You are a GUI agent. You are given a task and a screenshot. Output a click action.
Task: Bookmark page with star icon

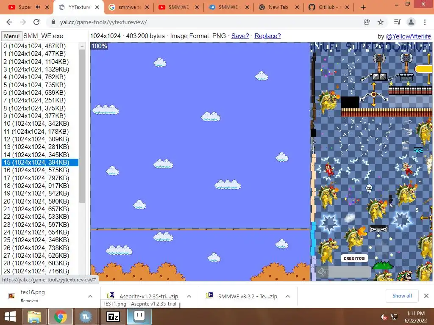[x=381, y=22]
